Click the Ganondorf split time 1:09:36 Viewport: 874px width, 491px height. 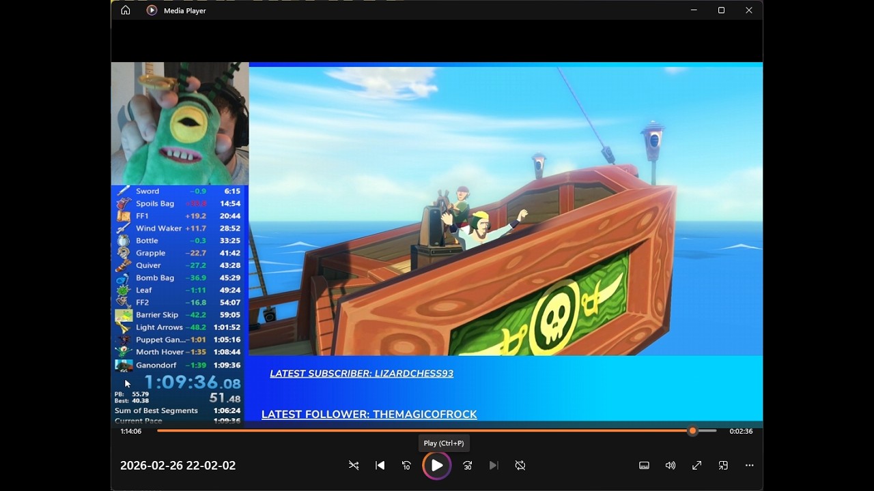click(x=227, y=365)
